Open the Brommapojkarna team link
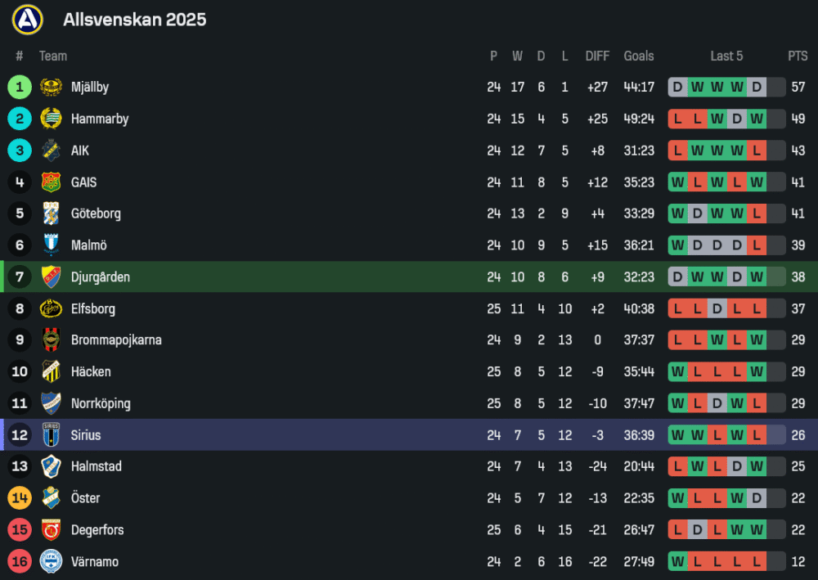 [x=116, y=340]
